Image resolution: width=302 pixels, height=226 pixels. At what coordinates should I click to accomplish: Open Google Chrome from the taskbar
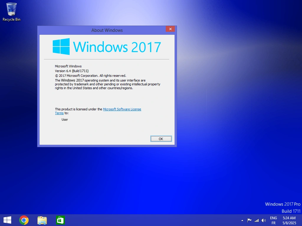[x=24, y=220]
